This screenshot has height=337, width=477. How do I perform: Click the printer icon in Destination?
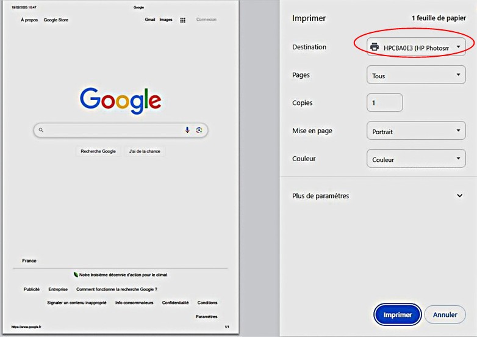375,47
